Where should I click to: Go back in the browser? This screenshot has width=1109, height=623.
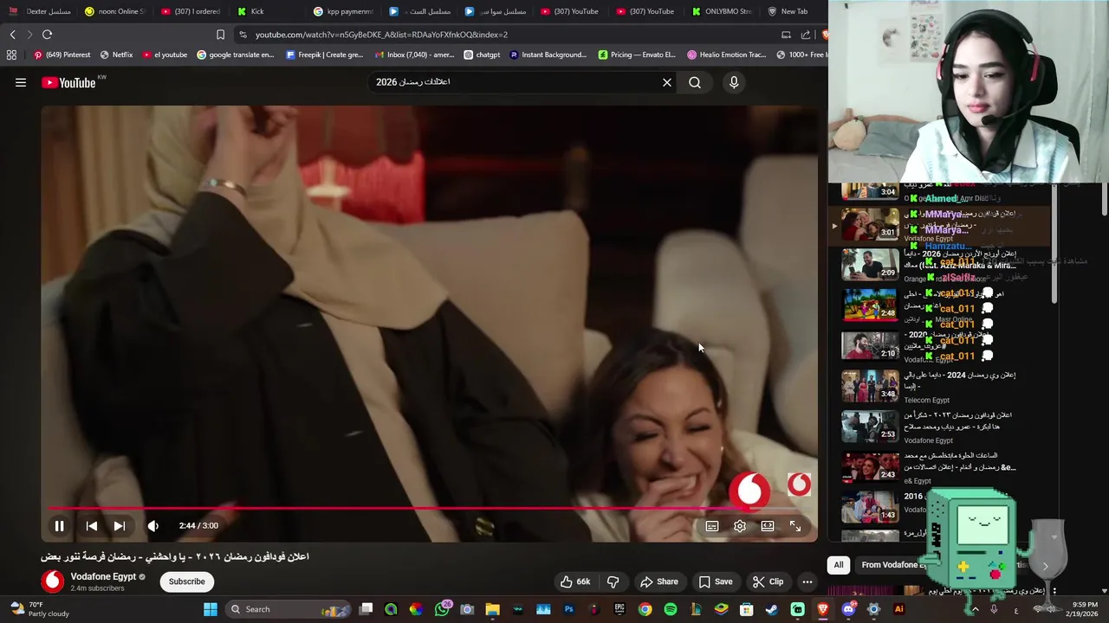pos(13,35)
